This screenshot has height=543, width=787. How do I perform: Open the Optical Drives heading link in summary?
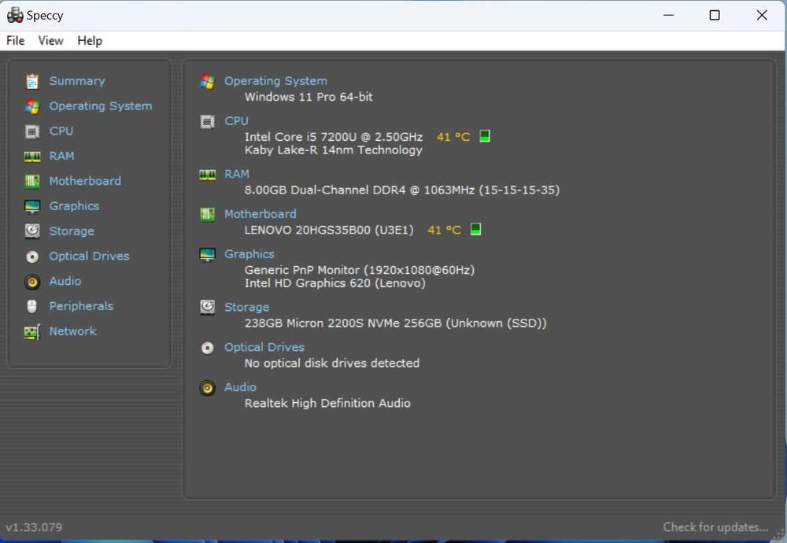(x=264, y=347)
